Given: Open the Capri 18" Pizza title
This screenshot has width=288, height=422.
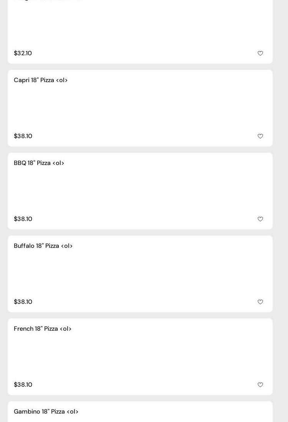Looking at the screenshot, I should (x=41, y=80).
